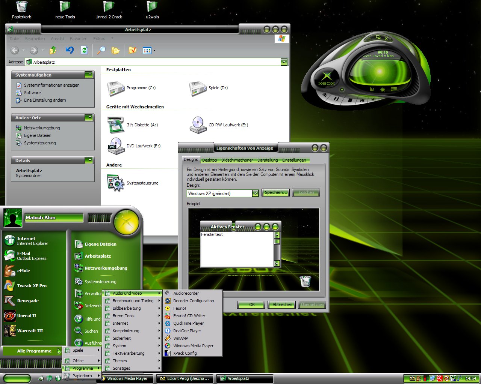The width and height of the screenshot is (481, 384).
Task: Expand the Brenn-Tools submenu
Action: tap(133, 316)
